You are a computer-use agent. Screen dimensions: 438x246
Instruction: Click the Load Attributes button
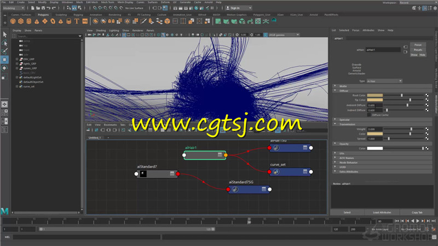(382, 213)
